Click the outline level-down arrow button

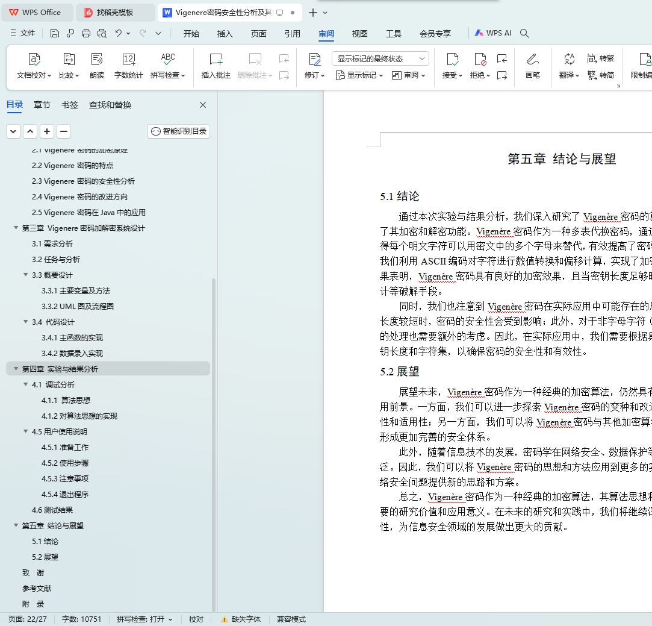click(13, 131)
